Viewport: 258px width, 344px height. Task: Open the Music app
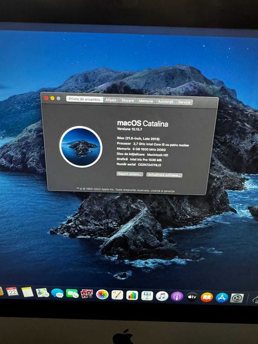pos(162,296)
